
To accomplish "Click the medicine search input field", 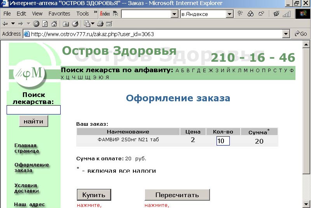I will coord(33,110).
